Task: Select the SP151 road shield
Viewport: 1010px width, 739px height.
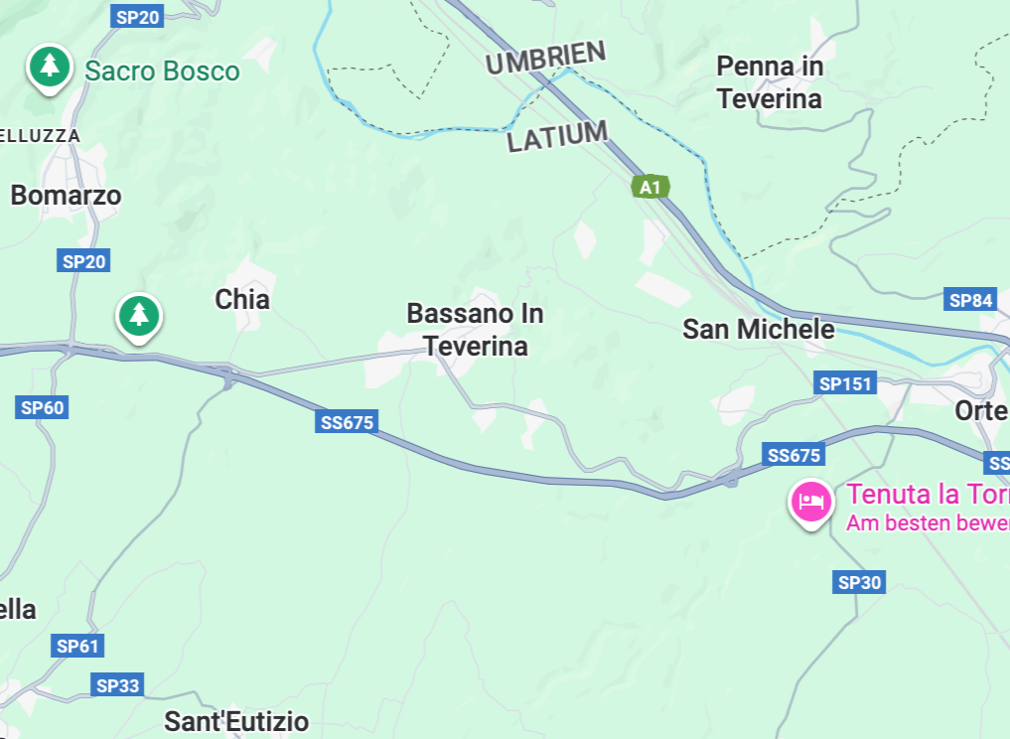Action: coord(845,384)
